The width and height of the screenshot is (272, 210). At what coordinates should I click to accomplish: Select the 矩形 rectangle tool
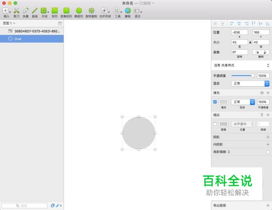pos(55,11)
